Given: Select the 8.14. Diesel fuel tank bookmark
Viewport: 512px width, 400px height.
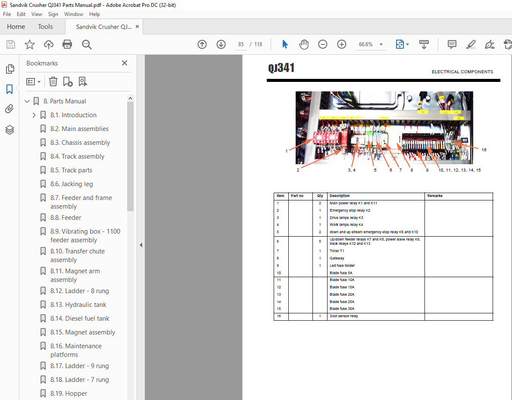Looking at the screenshot, I should pyautogui.click(x=80, y=319).
